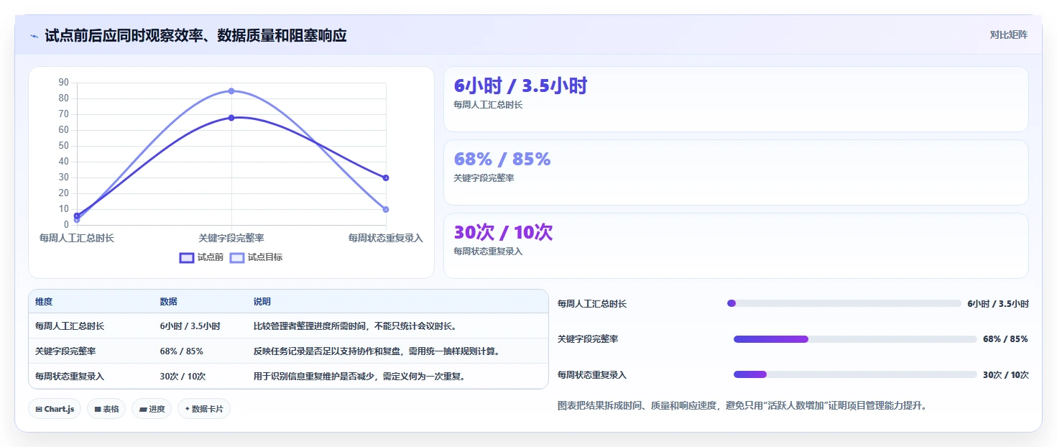Select the 30次 / 10次 data card

pyautogui.click(x=736, y=246)
